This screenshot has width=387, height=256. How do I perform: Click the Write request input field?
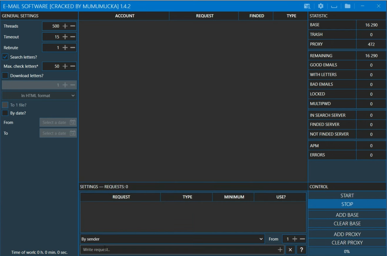pyautogui.click(x=177, y=250)
